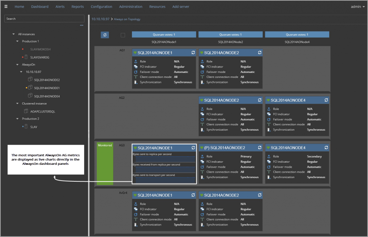Click refresh icon on (P) SQL2014AONODE2 panel

[x=259, y=148]
